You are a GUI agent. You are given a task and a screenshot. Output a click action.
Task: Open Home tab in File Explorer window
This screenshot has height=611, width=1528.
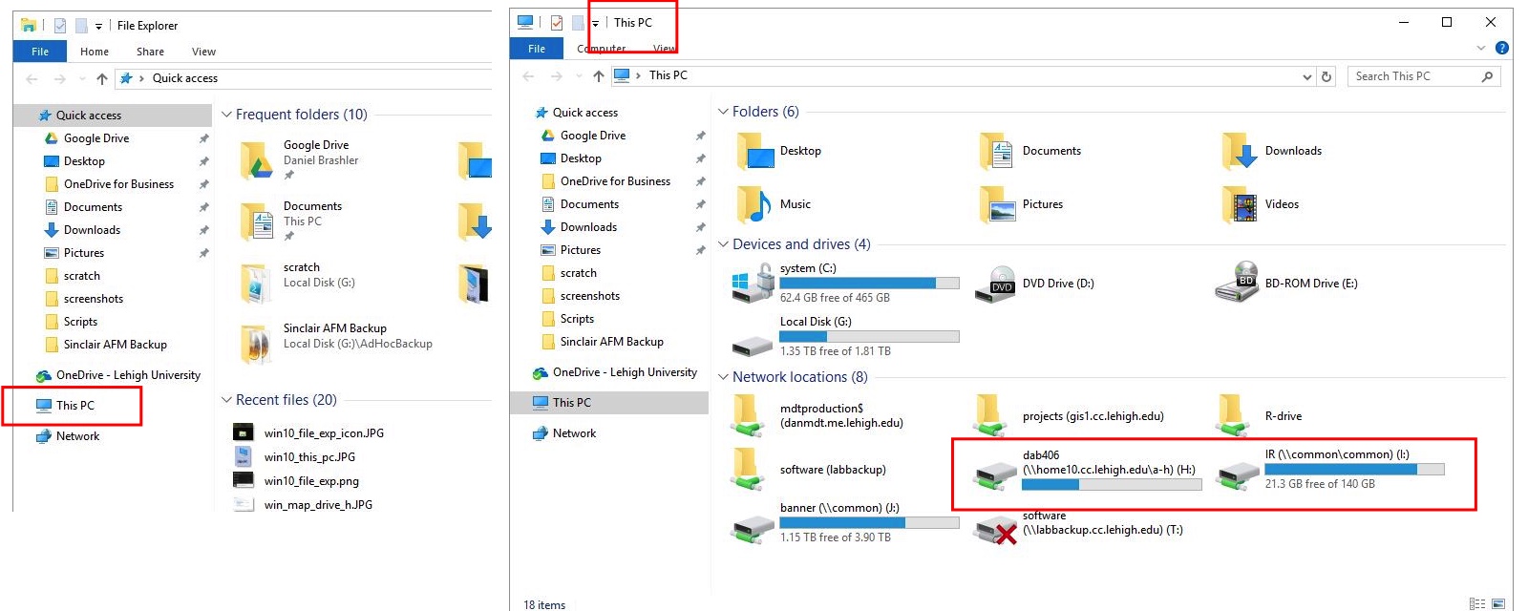[95, 52]
